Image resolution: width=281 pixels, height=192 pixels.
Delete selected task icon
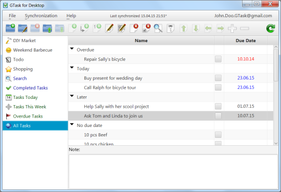[x=134, y=28]
